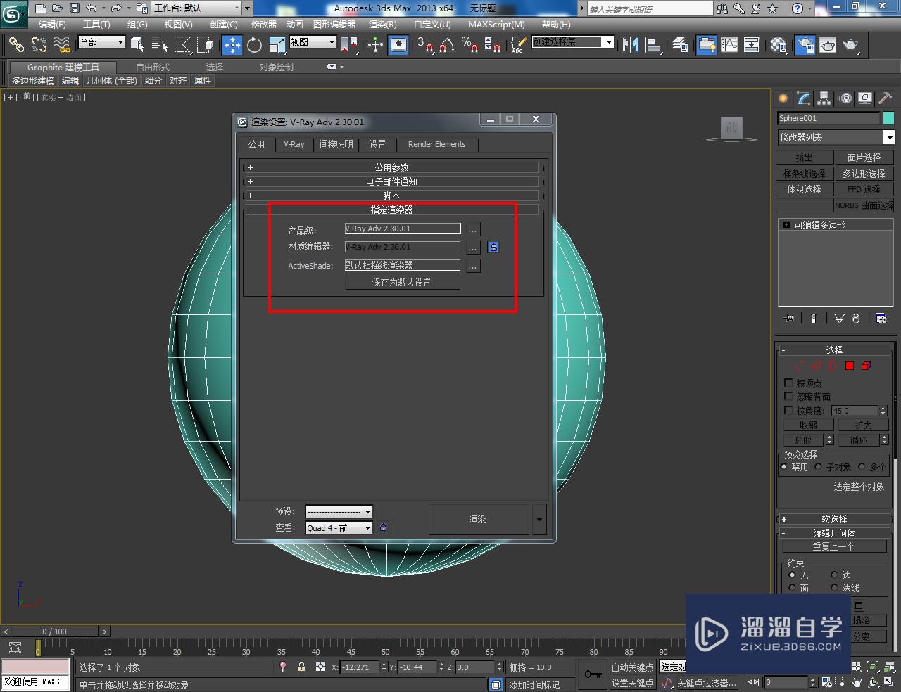The width and height of the screenshot is (901, 692).
Task: Select the 法线 constraint radio button
Action: coord(834,587)
